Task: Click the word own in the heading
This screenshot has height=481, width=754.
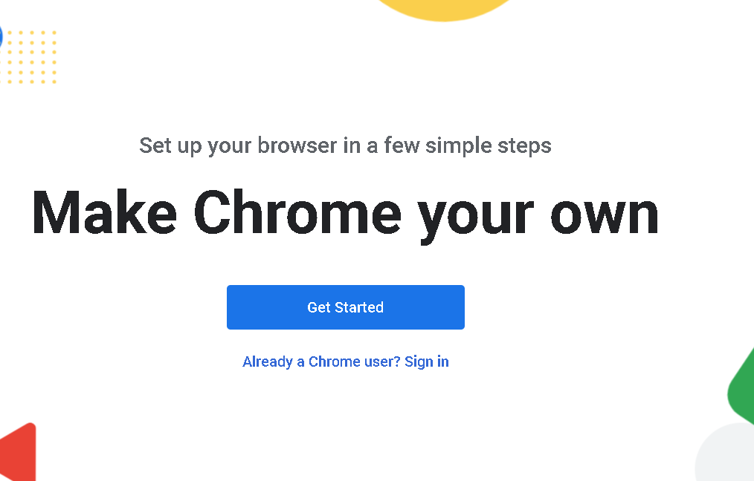Action: 604,213
